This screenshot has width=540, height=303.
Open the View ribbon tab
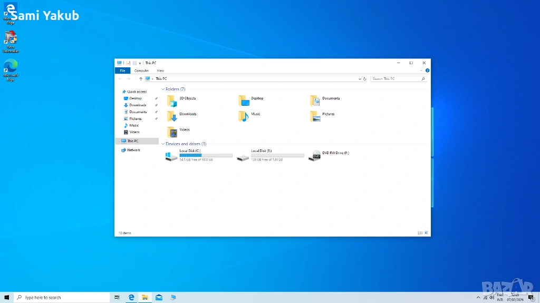160,70
